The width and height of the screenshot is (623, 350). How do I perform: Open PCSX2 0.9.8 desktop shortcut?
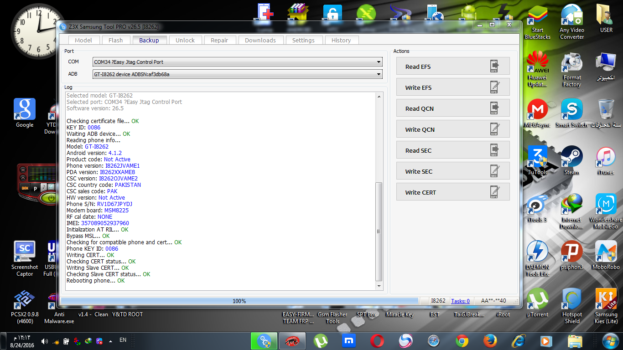pos(25,306)
